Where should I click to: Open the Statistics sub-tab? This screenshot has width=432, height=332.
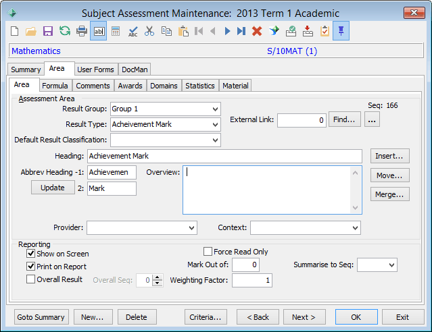(x=199, y=86)
